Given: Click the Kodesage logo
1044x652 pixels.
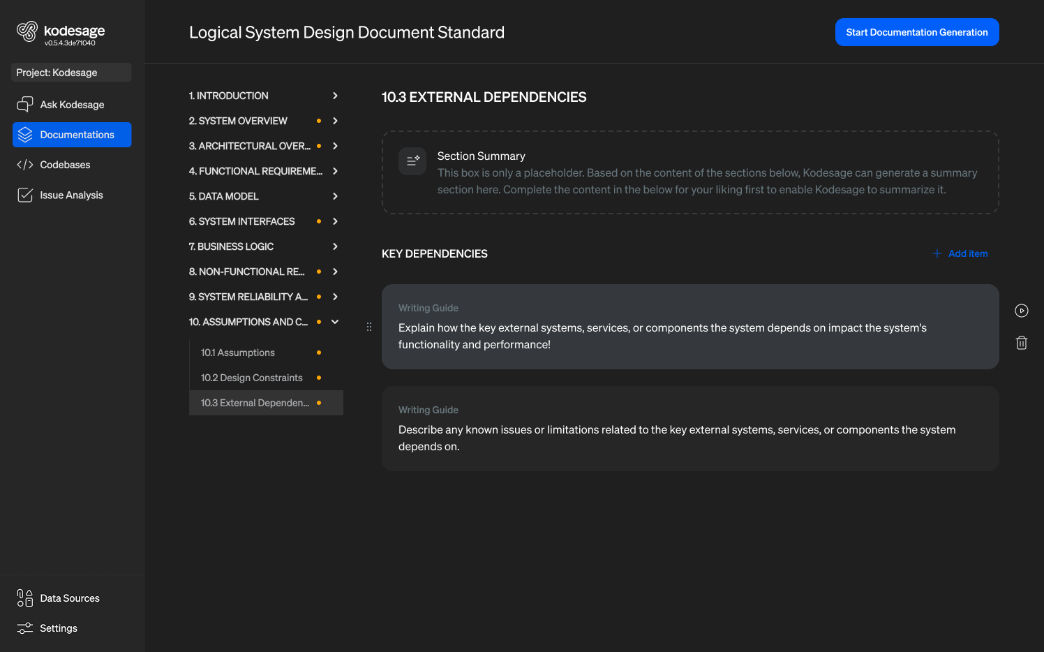Looking at the screenshot, I should [28, 32].
